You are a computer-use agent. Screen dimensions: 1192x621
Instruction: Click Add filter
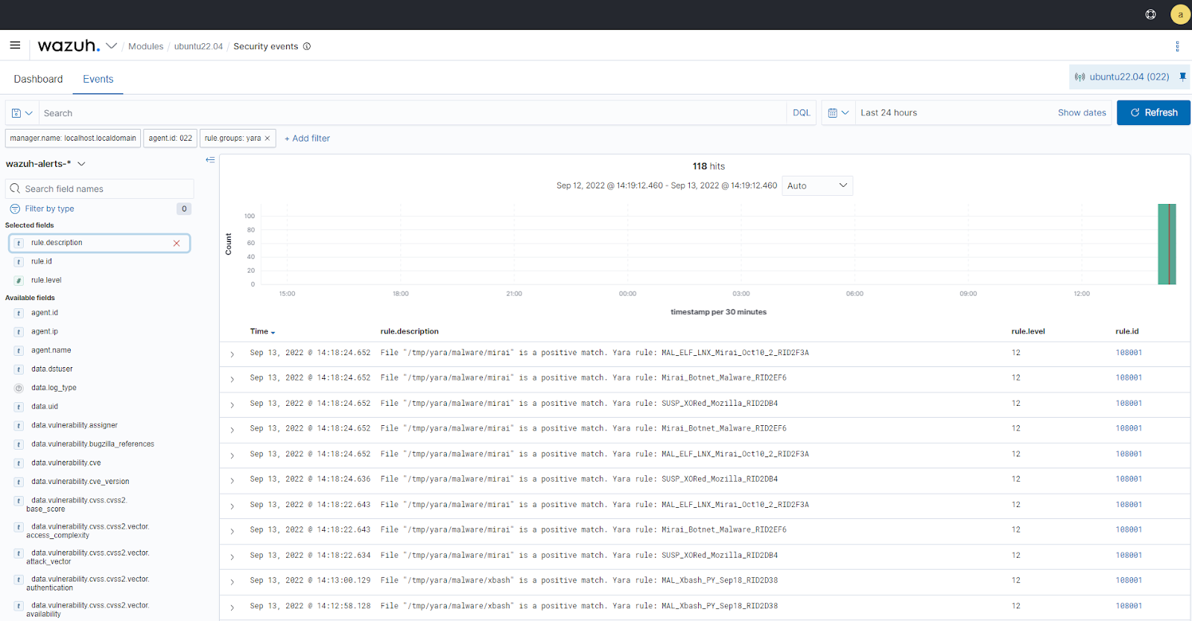click(307, 138)
